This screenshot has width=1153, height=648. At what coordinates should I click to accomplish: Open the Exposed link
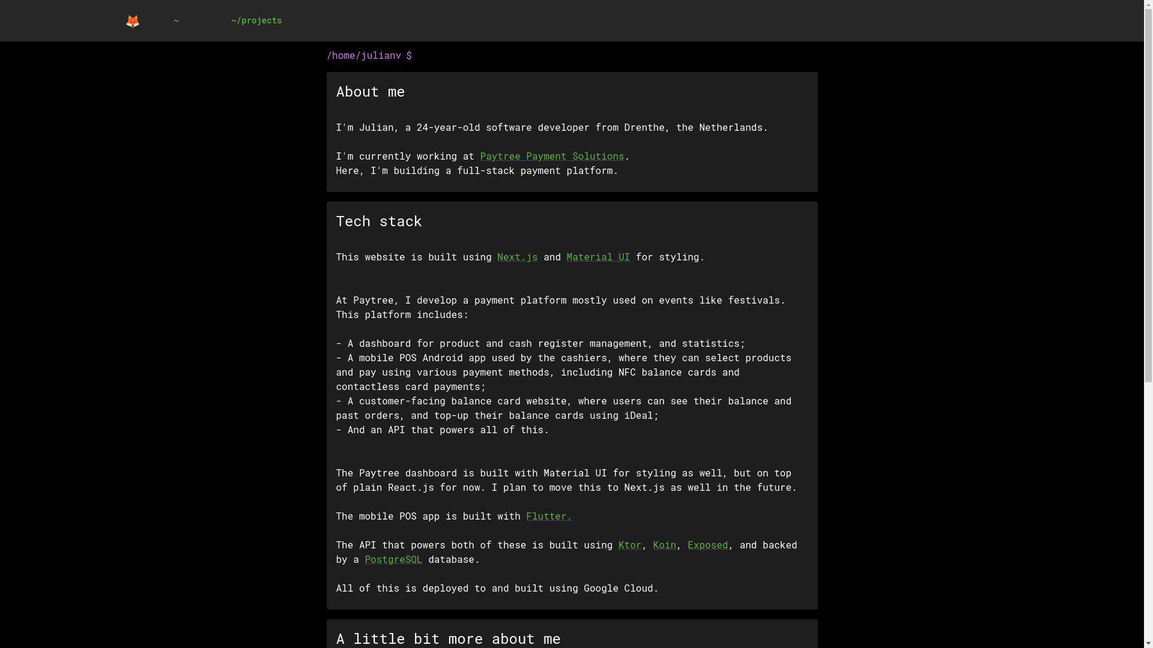point(707,545)
